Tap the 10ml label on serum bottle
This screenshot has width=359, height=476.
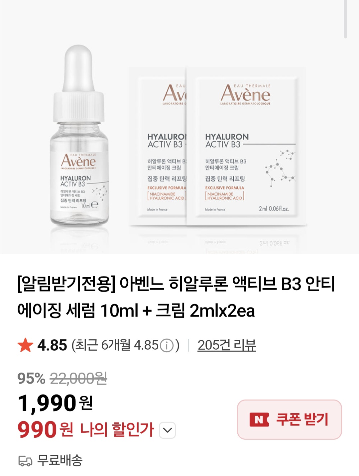tap(86, 206)
